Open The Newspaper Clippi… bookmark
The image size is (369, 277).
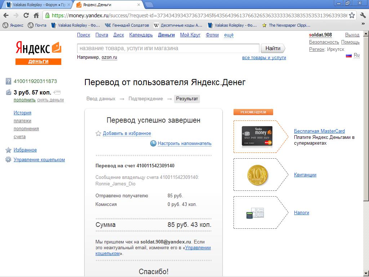[x=286, y=25]
